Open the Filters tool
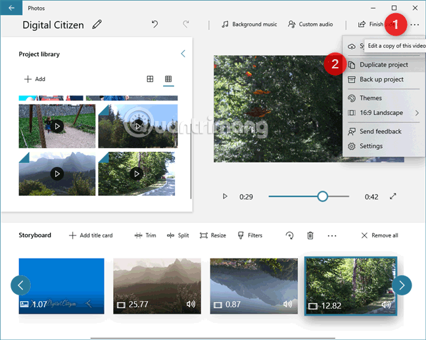 pos(250,235)
